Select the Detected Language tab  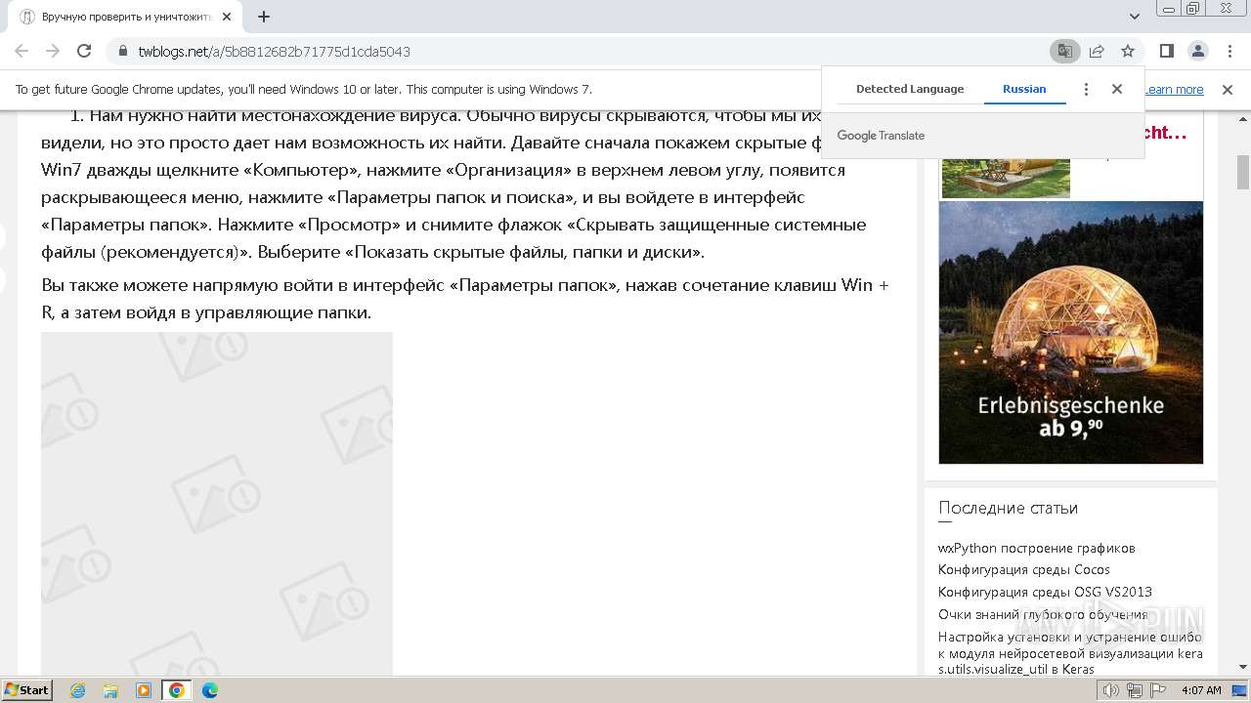910,89
